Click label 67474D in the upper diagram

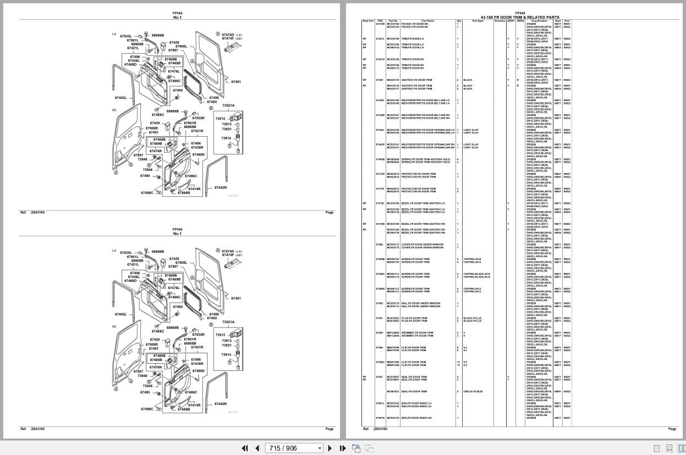click(228, 35)
